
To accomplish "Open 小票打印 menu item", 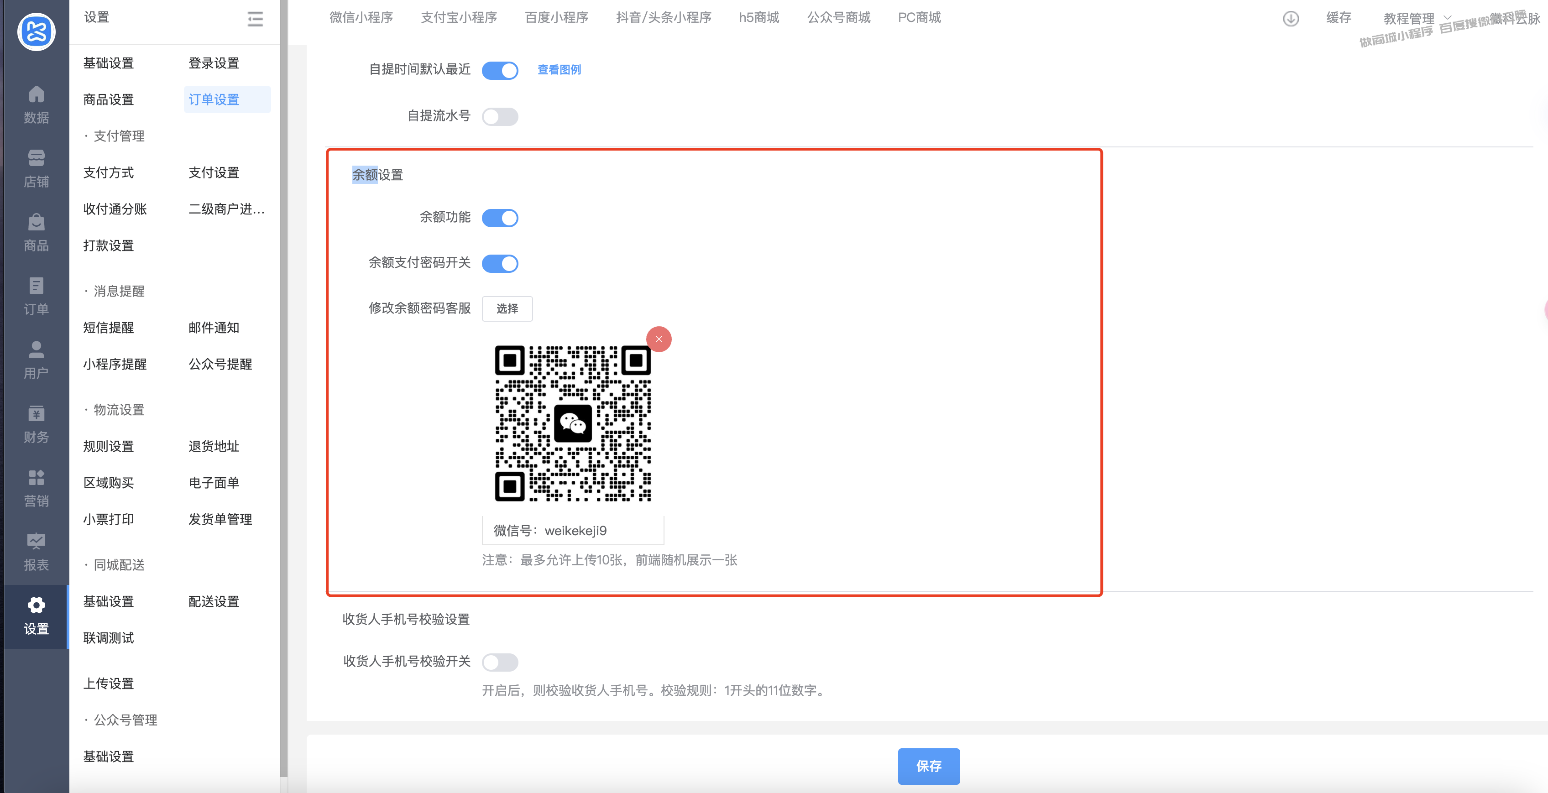I will pos(108,519).
